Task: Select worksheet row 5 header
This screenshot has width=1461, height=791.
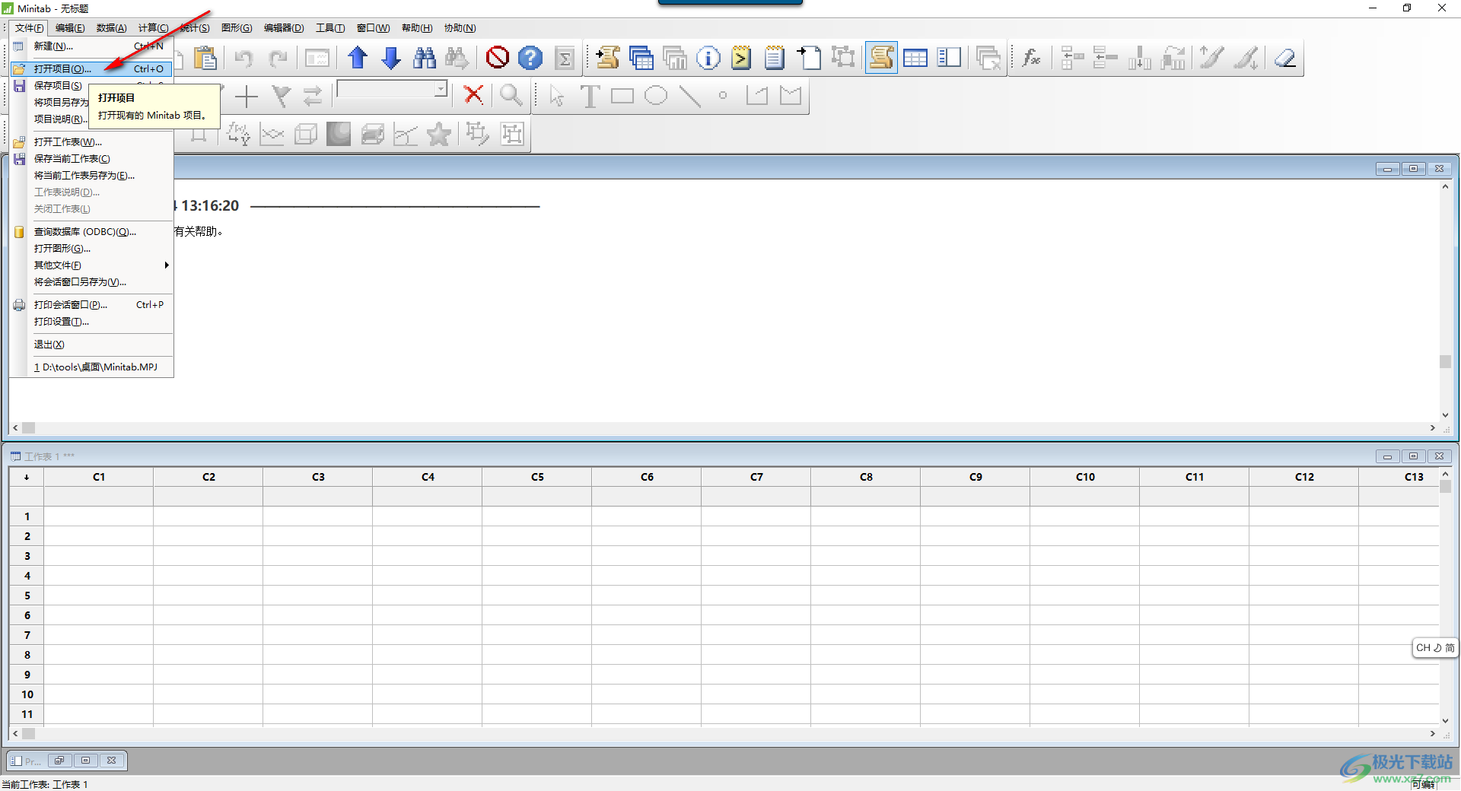Action: click(27, 596)
